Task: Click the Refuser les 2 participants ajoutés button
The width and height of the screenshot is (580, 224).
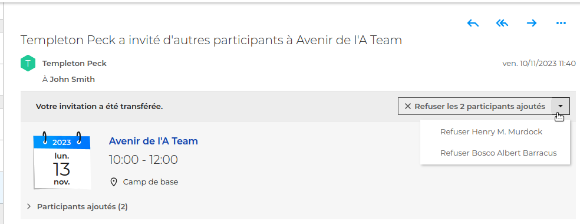Action: pos(475,107)
